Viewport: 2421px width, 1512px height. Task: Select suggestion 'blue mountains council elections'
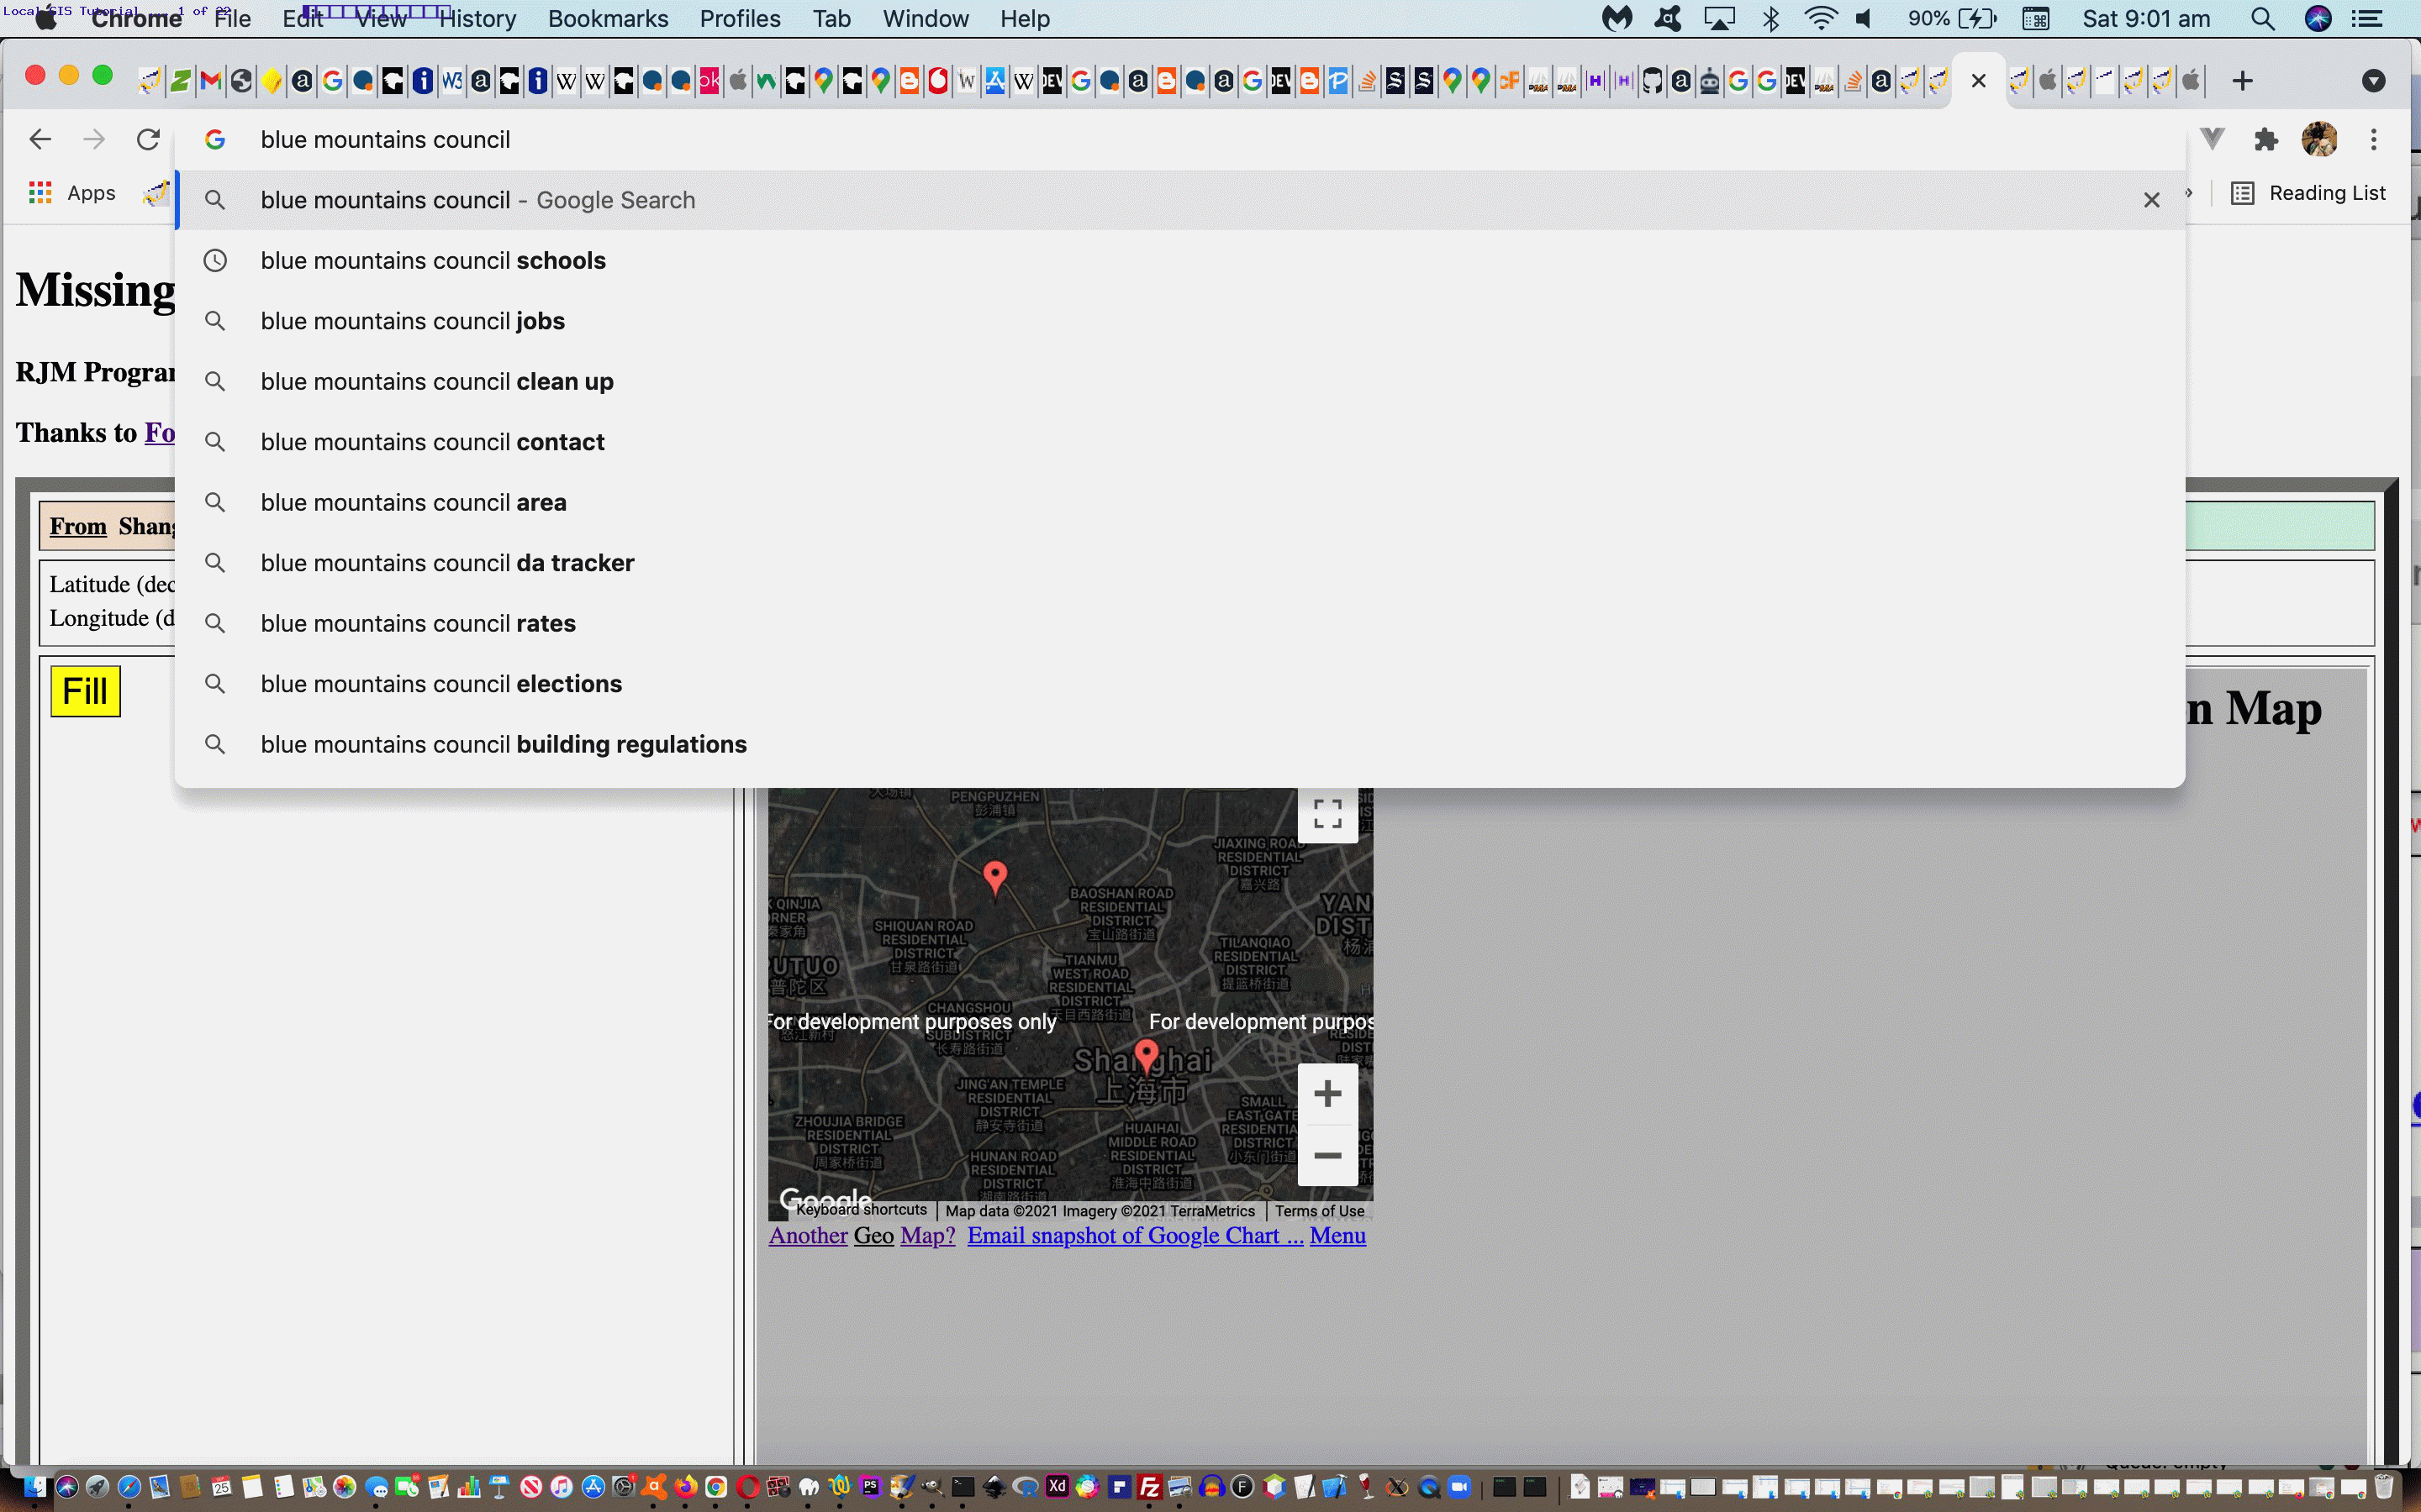pos(1179,684)
